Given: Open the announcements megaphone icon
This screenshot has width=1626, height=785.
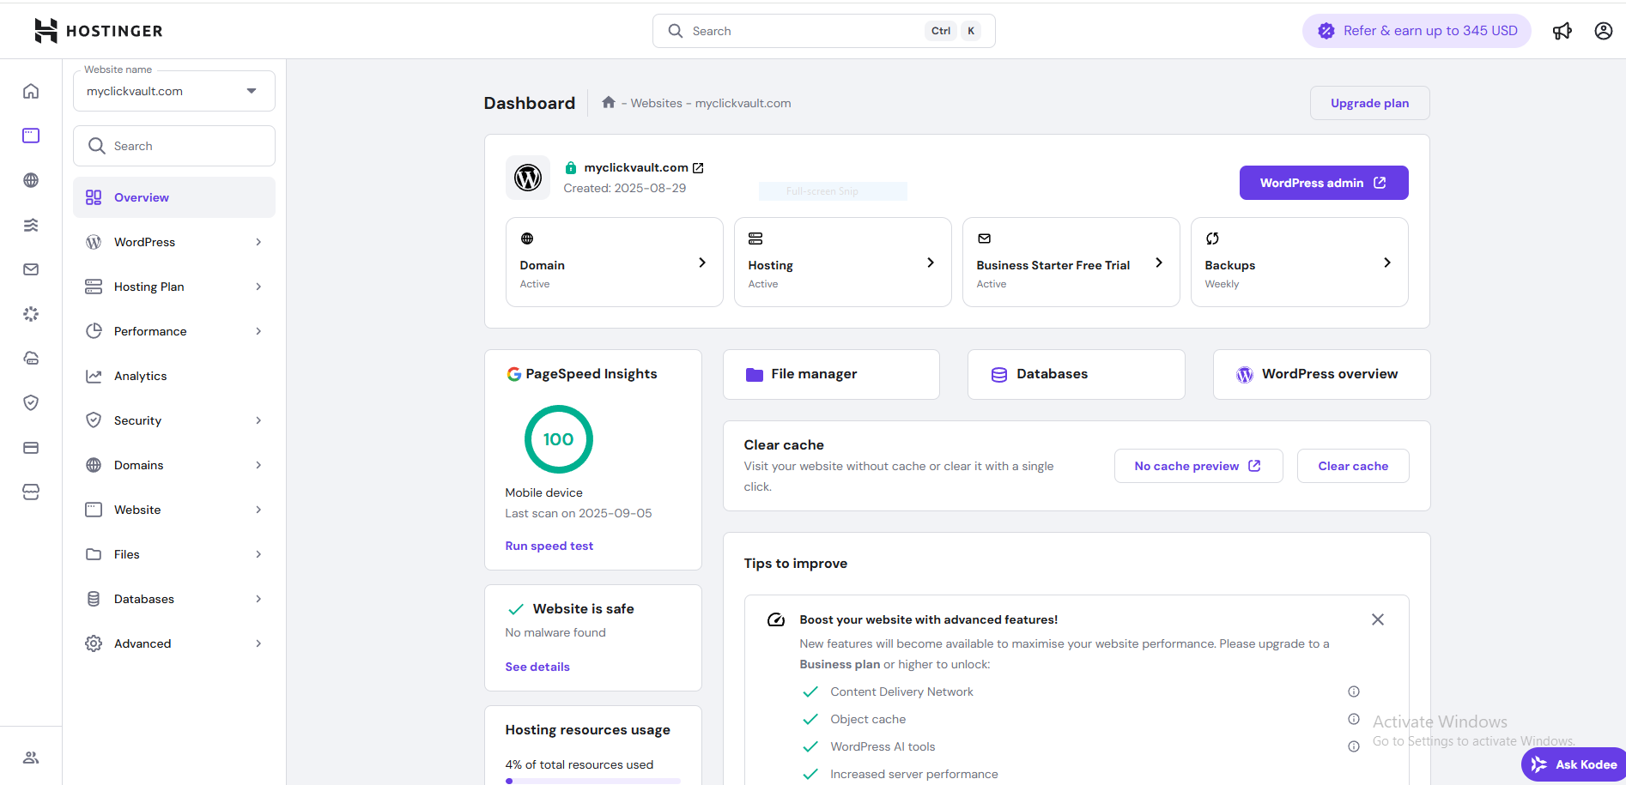Looking at the screenshot, I should pyautogui.click(x=1562, y=31).
